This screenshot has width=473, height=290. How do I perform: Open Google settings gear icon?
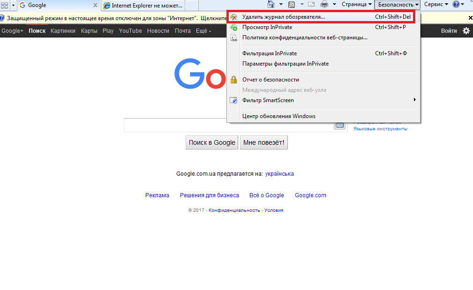pos(466,31)
